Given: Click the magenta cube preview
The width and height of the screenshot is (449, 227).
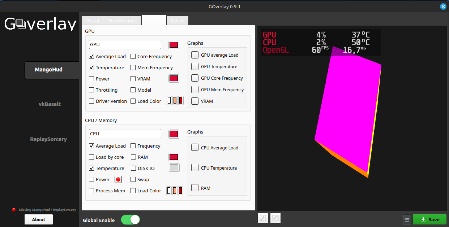Looking at the screenshot, I should (x=348, y=112).
